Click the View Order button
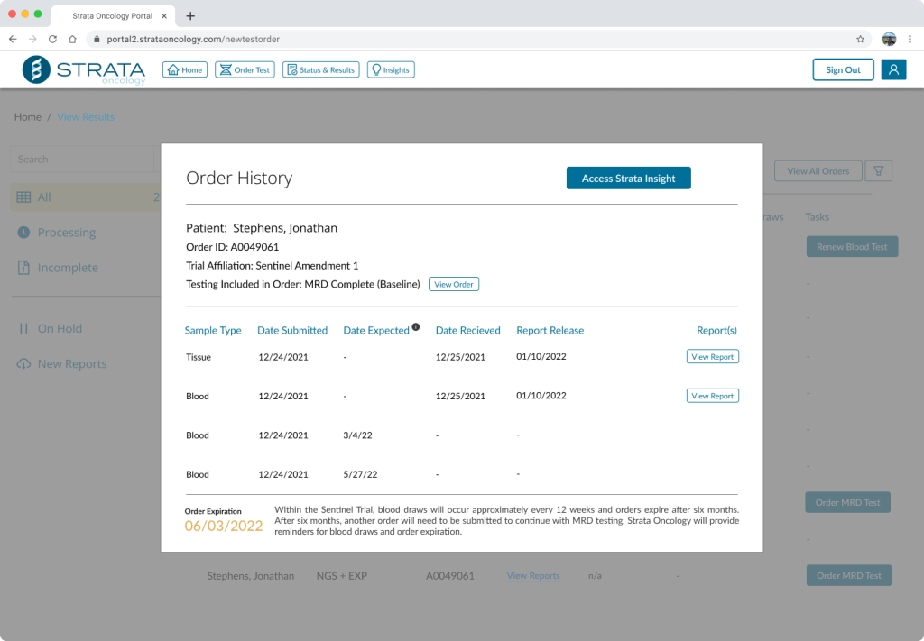This screenshot has height=641, width=924. (453, 284)
